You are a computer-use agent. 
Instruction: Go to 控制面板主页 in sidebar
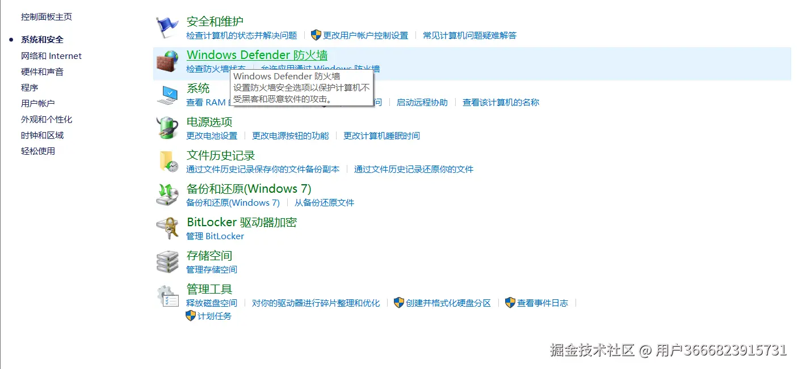(x=47, y=17)
